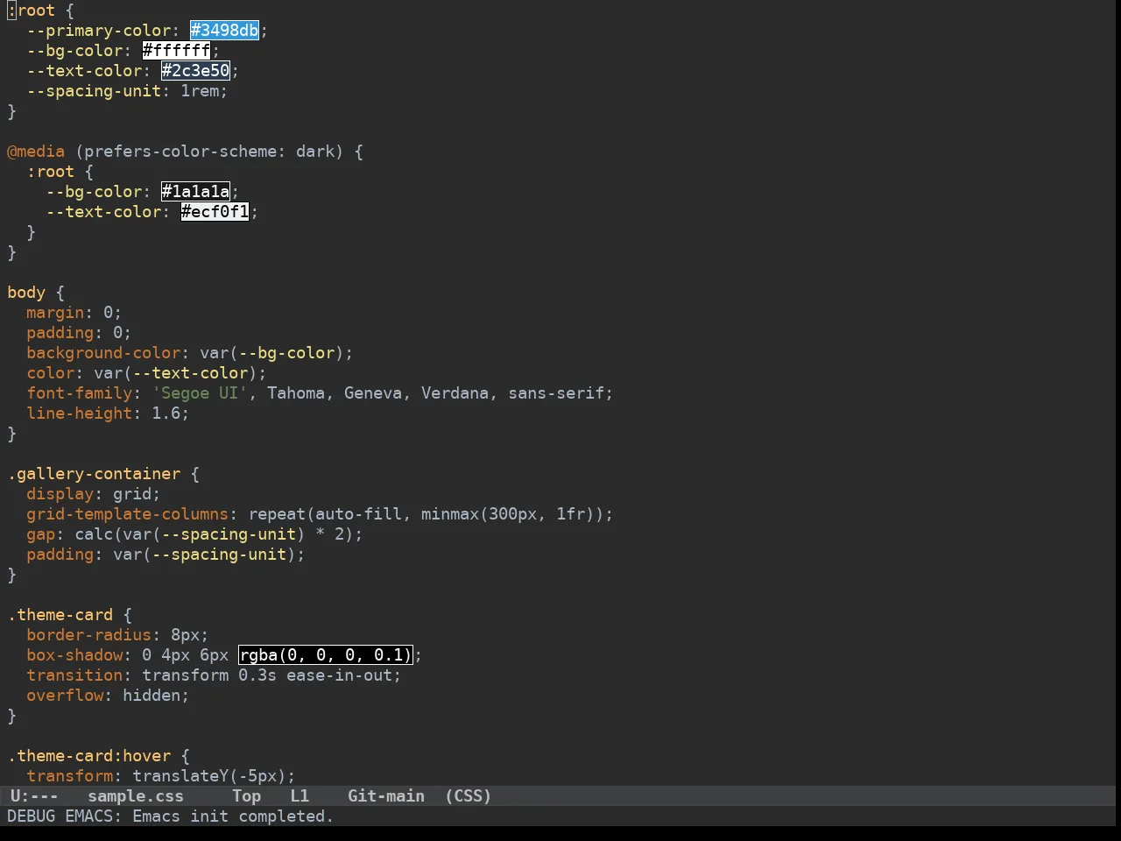Click the 'margin' property in body
Image resolution: width=1121 pixels, height=841 pixels.
pos(55,313)
